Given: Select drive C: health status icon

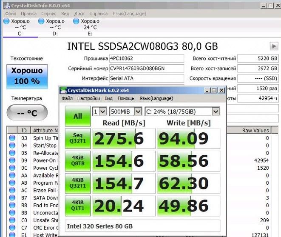Looking at the screenshot, I should pyautogui.click(x=6, y=21).
